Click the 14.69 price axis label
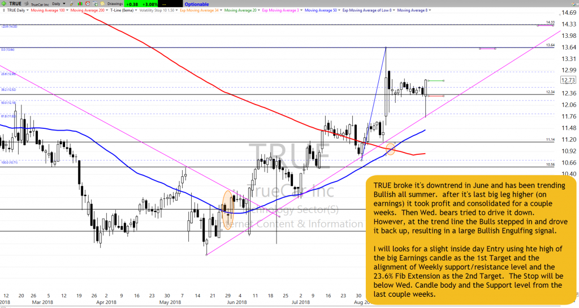 click(569, 12)
